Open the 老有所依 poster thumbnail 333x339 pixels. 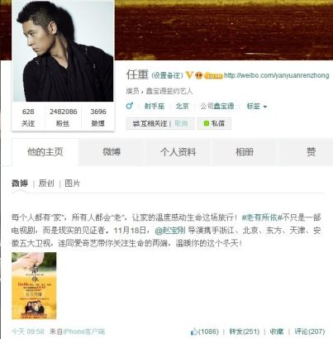34,286
